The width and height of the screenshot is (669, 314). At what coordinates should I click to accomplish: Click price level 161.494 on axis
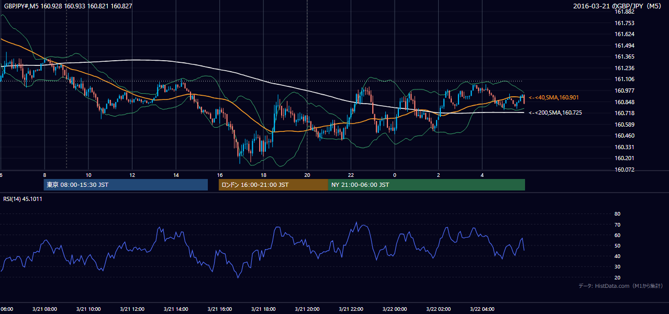tap(625, 46)
